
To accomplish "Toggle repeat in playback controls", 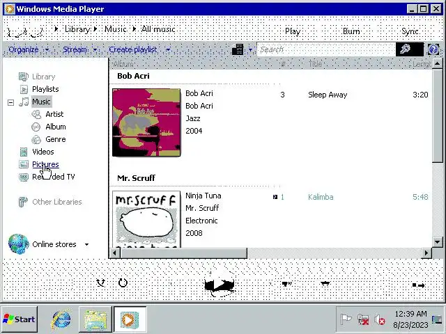I will 123,283.
